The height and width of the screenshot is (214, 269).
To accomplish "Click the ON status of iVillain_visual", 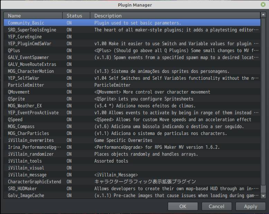I will click(69, 168).
